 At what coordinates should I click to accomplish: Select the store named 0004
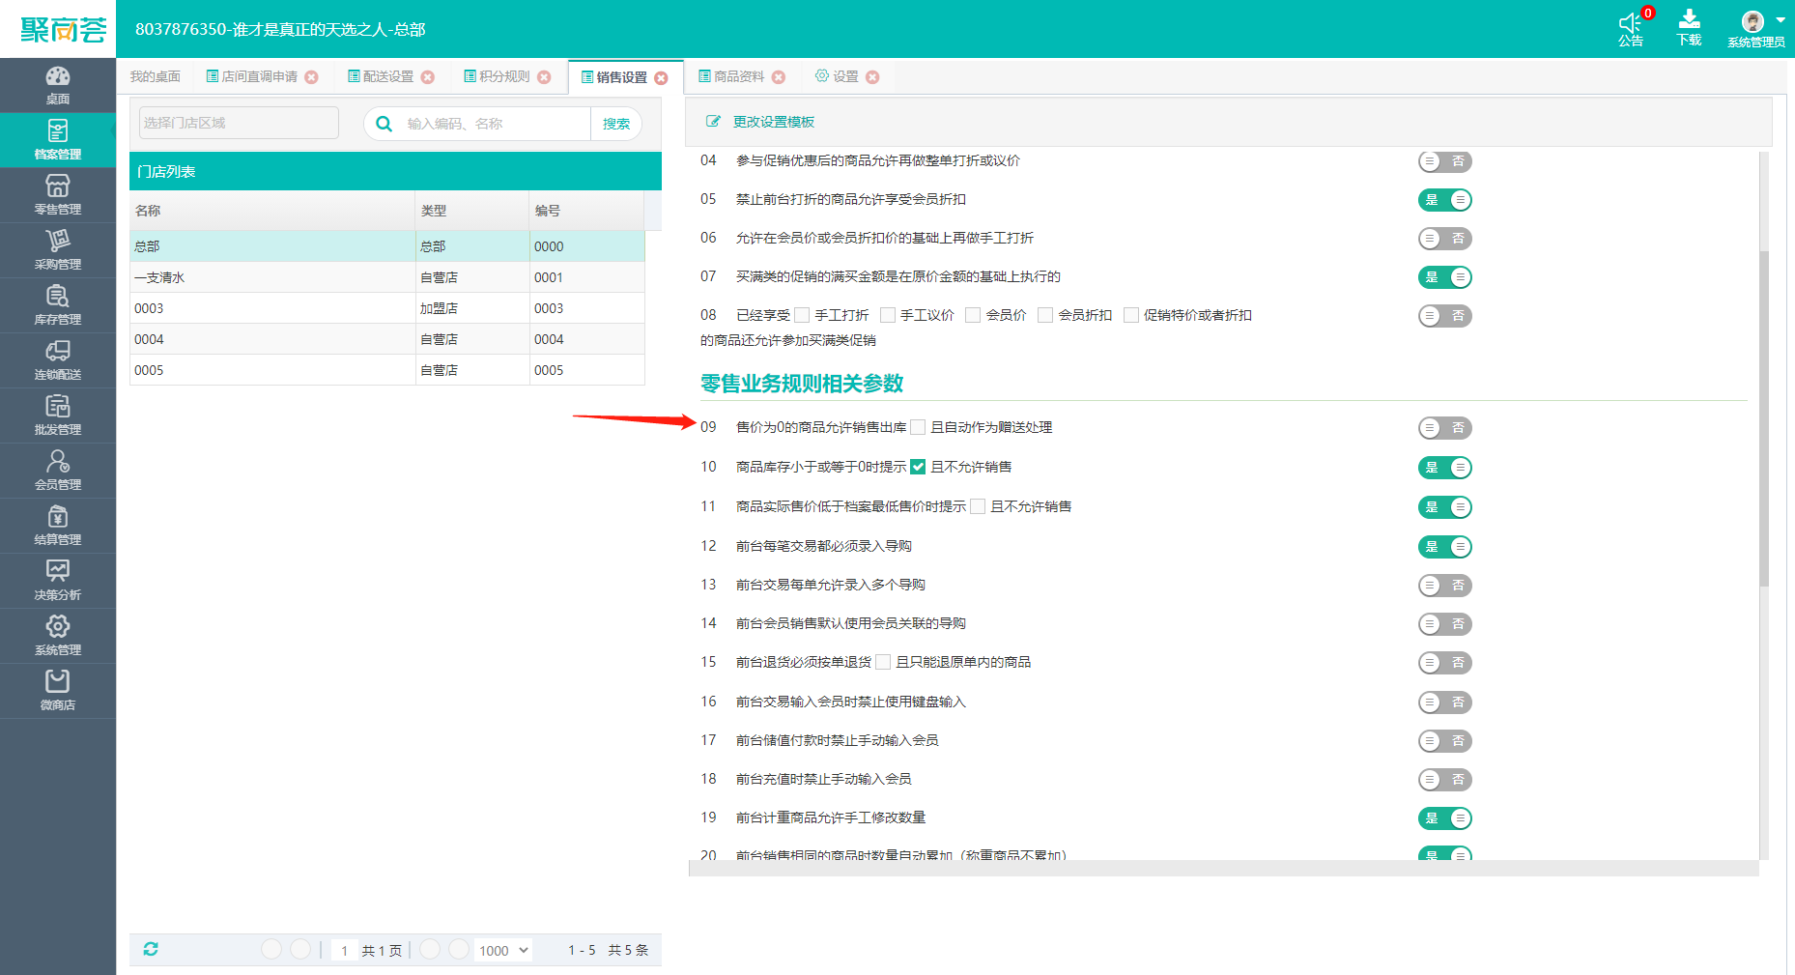click(387, 339)
